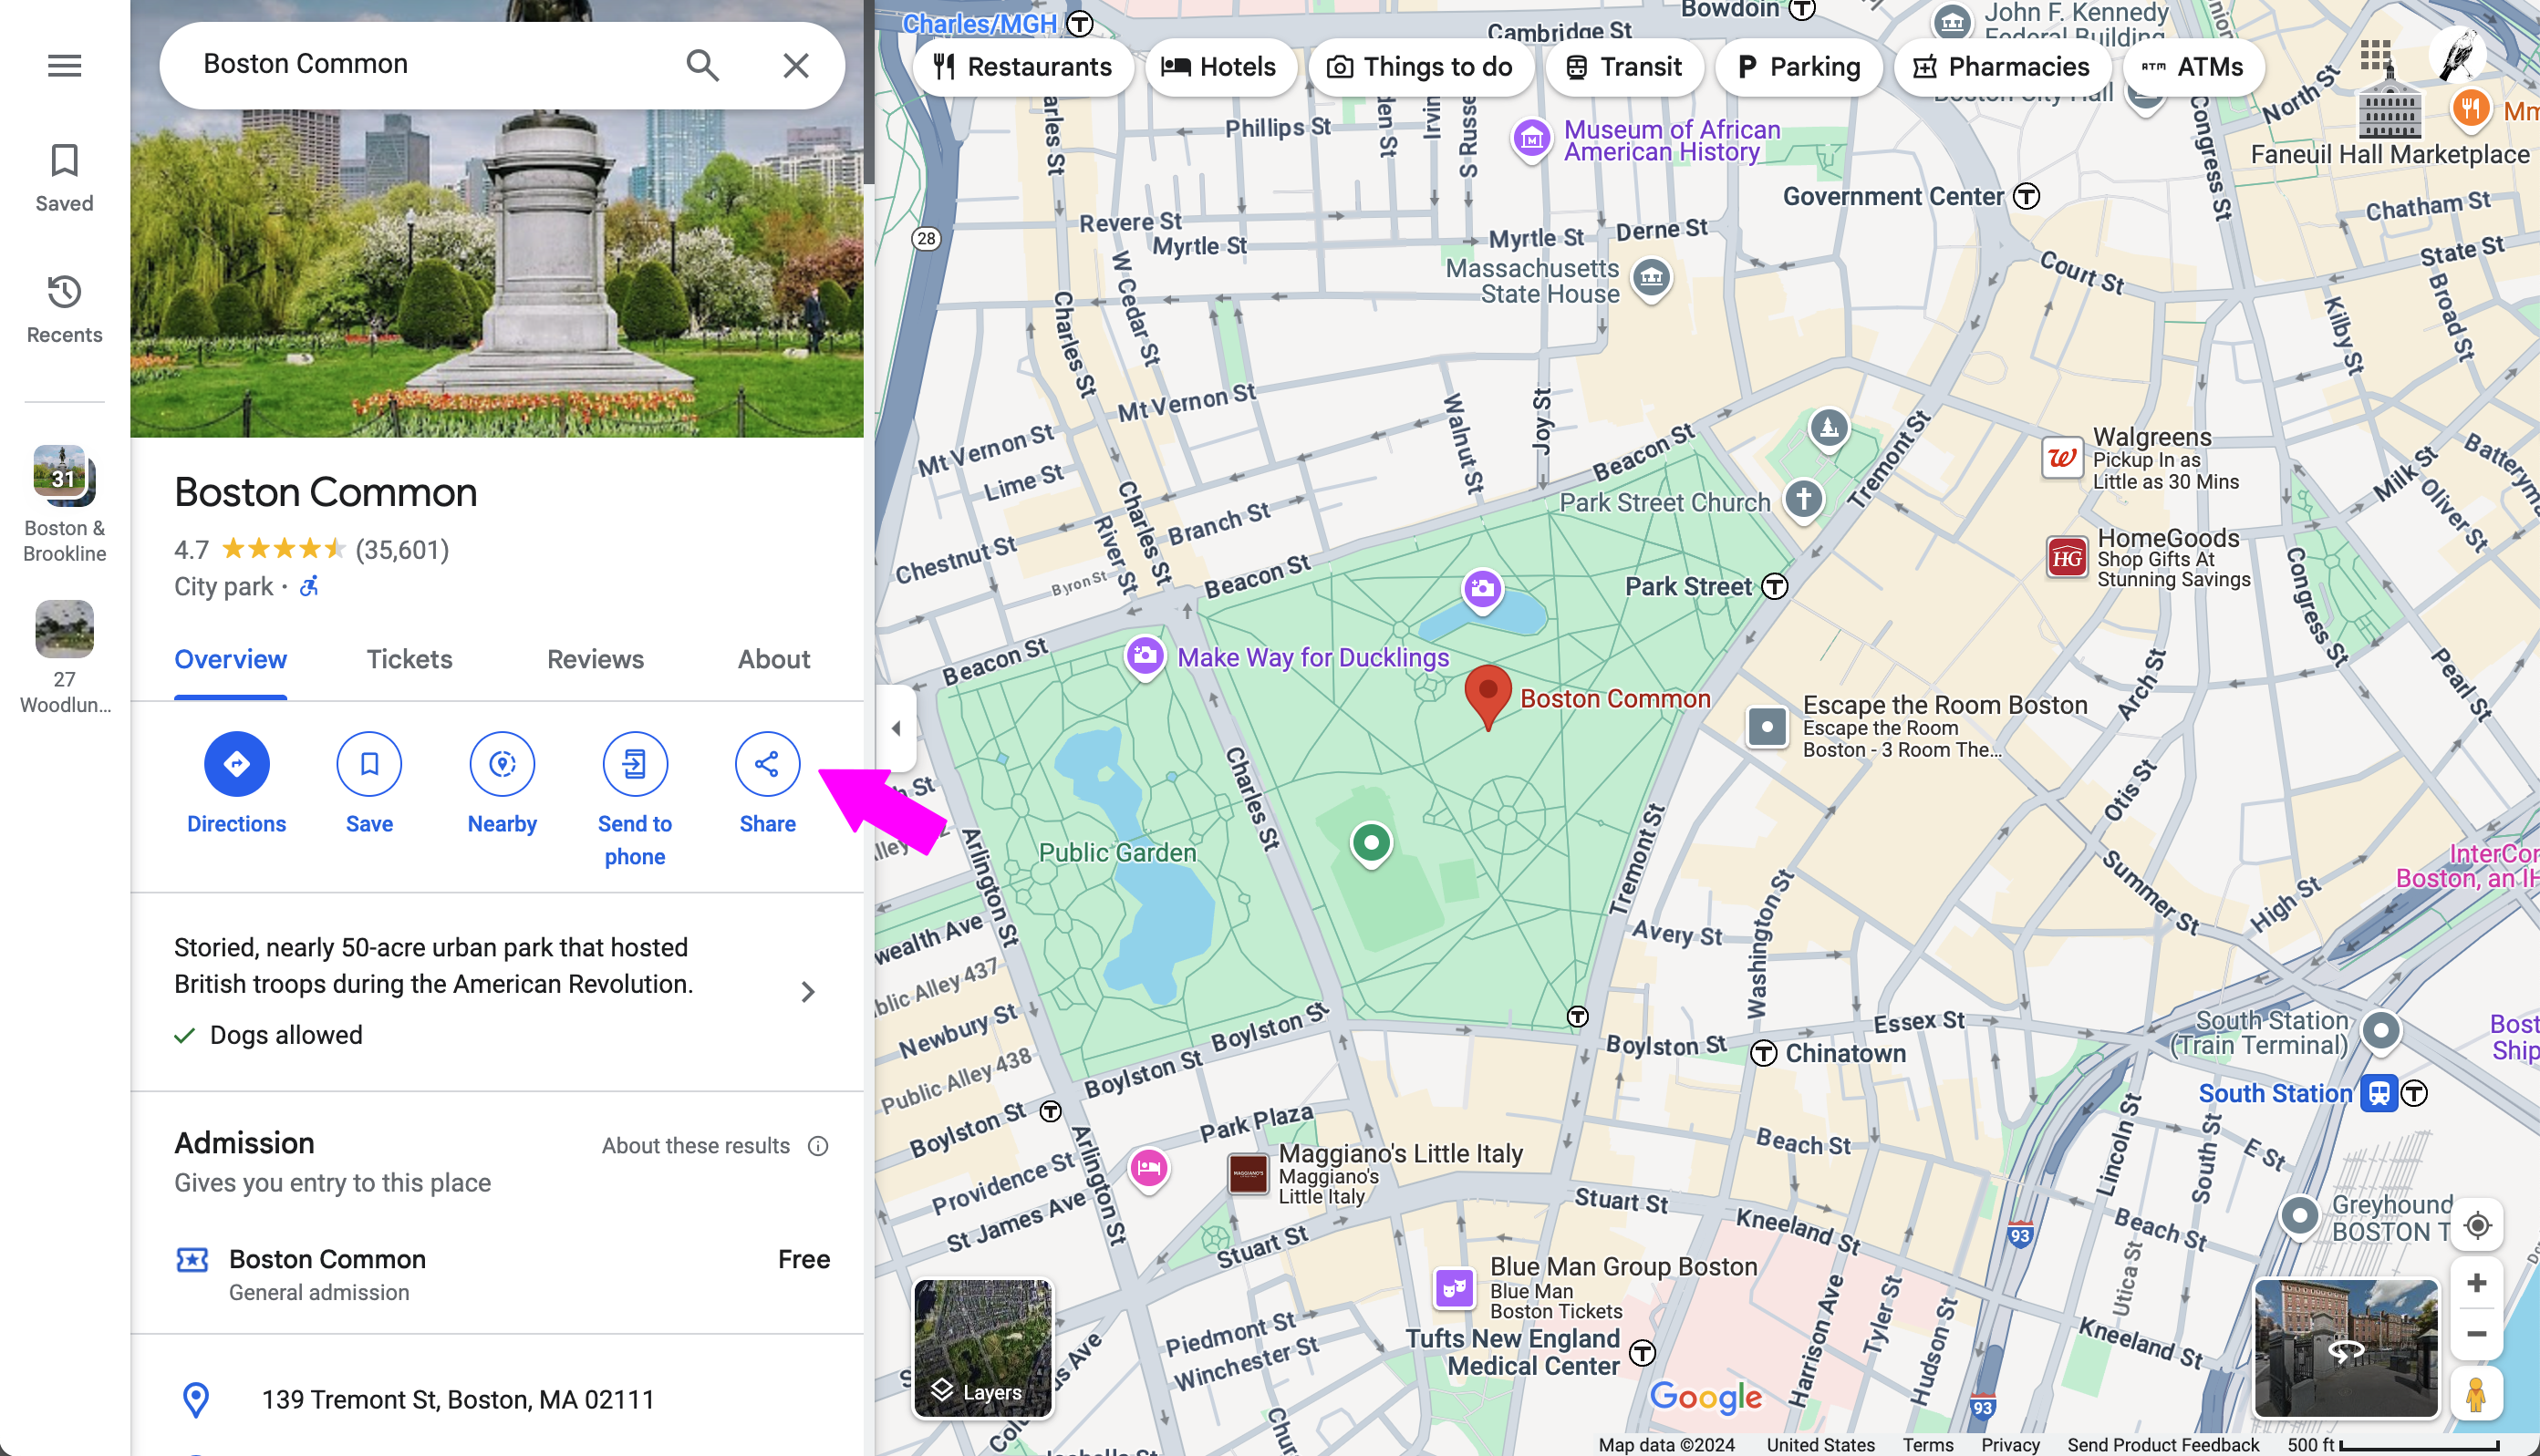This screenshot has width=2540, height=1456.
Task: Open the Privacy link
Action: (x=2010, y=1445)
